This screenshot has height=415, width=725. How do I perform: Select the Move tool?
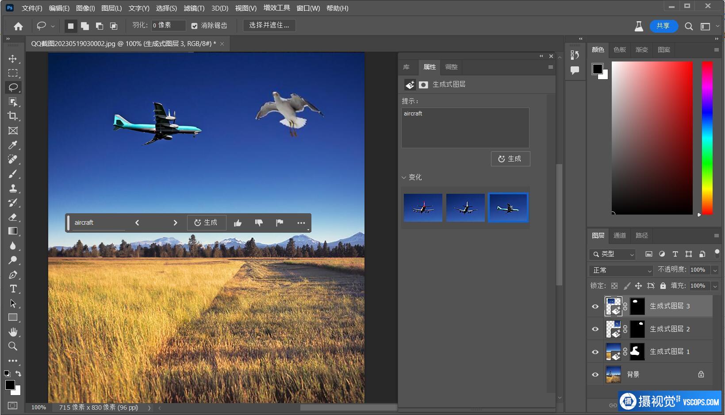tap(13, 59)
